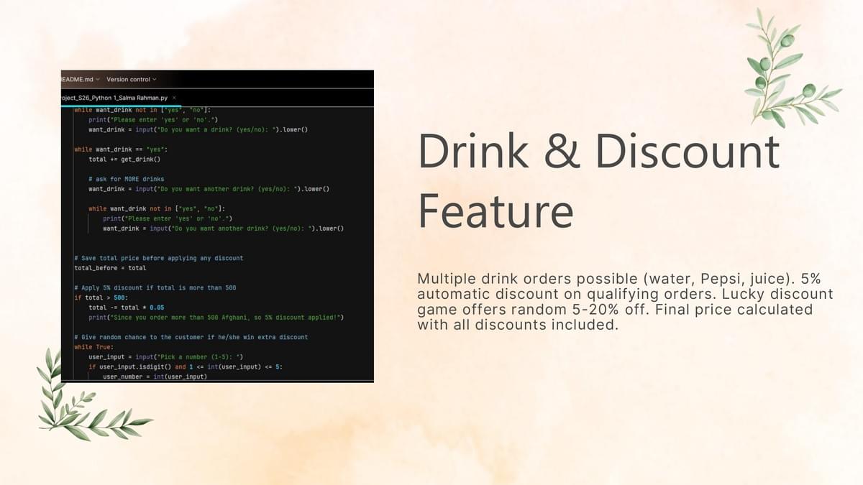Select the 'Multiple drink orders possible' description paragraph
This screenshot has width=863, height=485.
pyautogui.click(x=625, y=301)
